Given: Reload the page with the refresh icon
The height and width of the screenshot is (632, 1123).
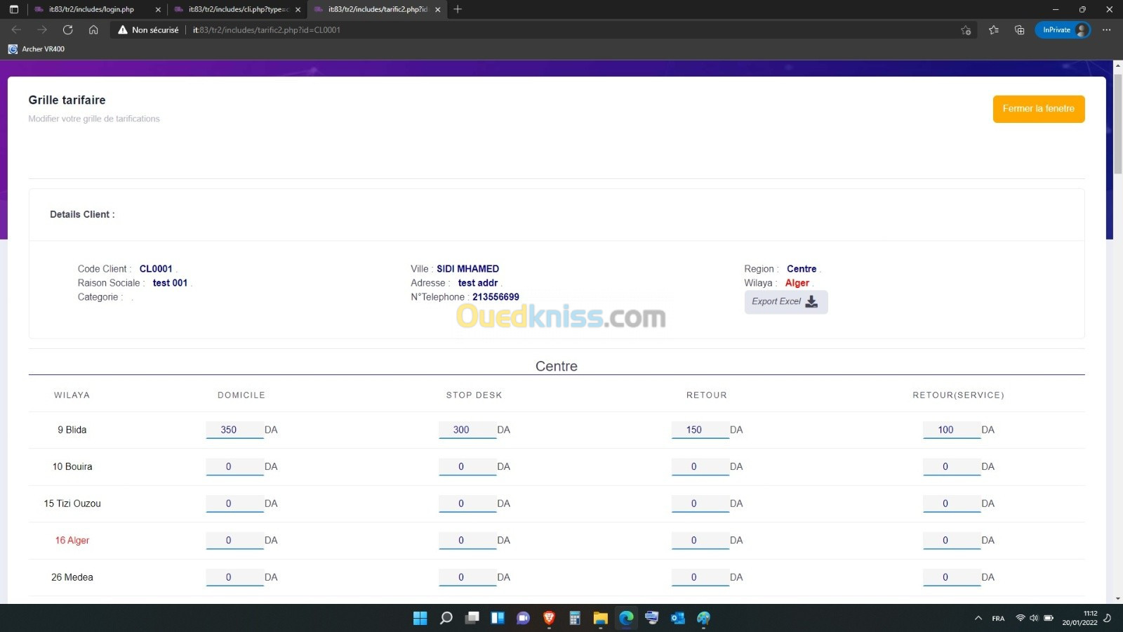Looking at the screenshot, I should 67,29.
